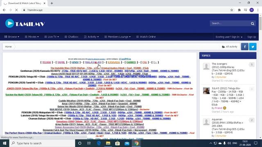Expand the Members Lounge menu
Image resolution: width=262 pixels, height=147 pixels.
coord(117,37)
